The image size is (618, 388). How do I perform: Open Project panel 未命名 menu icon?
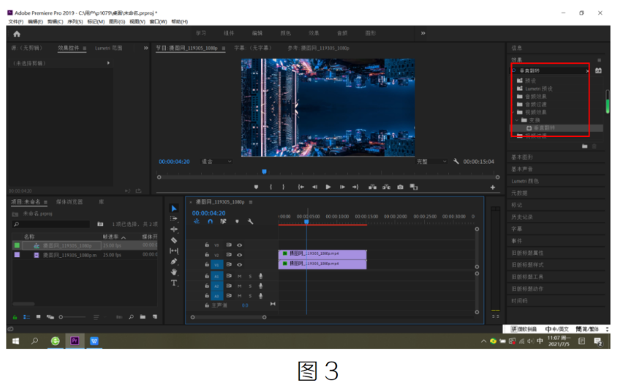pyautogui.click(x=45, y=202)
